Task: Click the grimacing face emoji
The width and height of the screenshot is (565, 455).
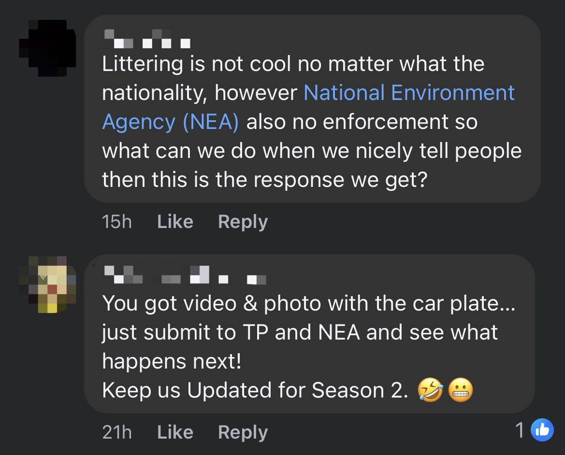Action: 461,390
